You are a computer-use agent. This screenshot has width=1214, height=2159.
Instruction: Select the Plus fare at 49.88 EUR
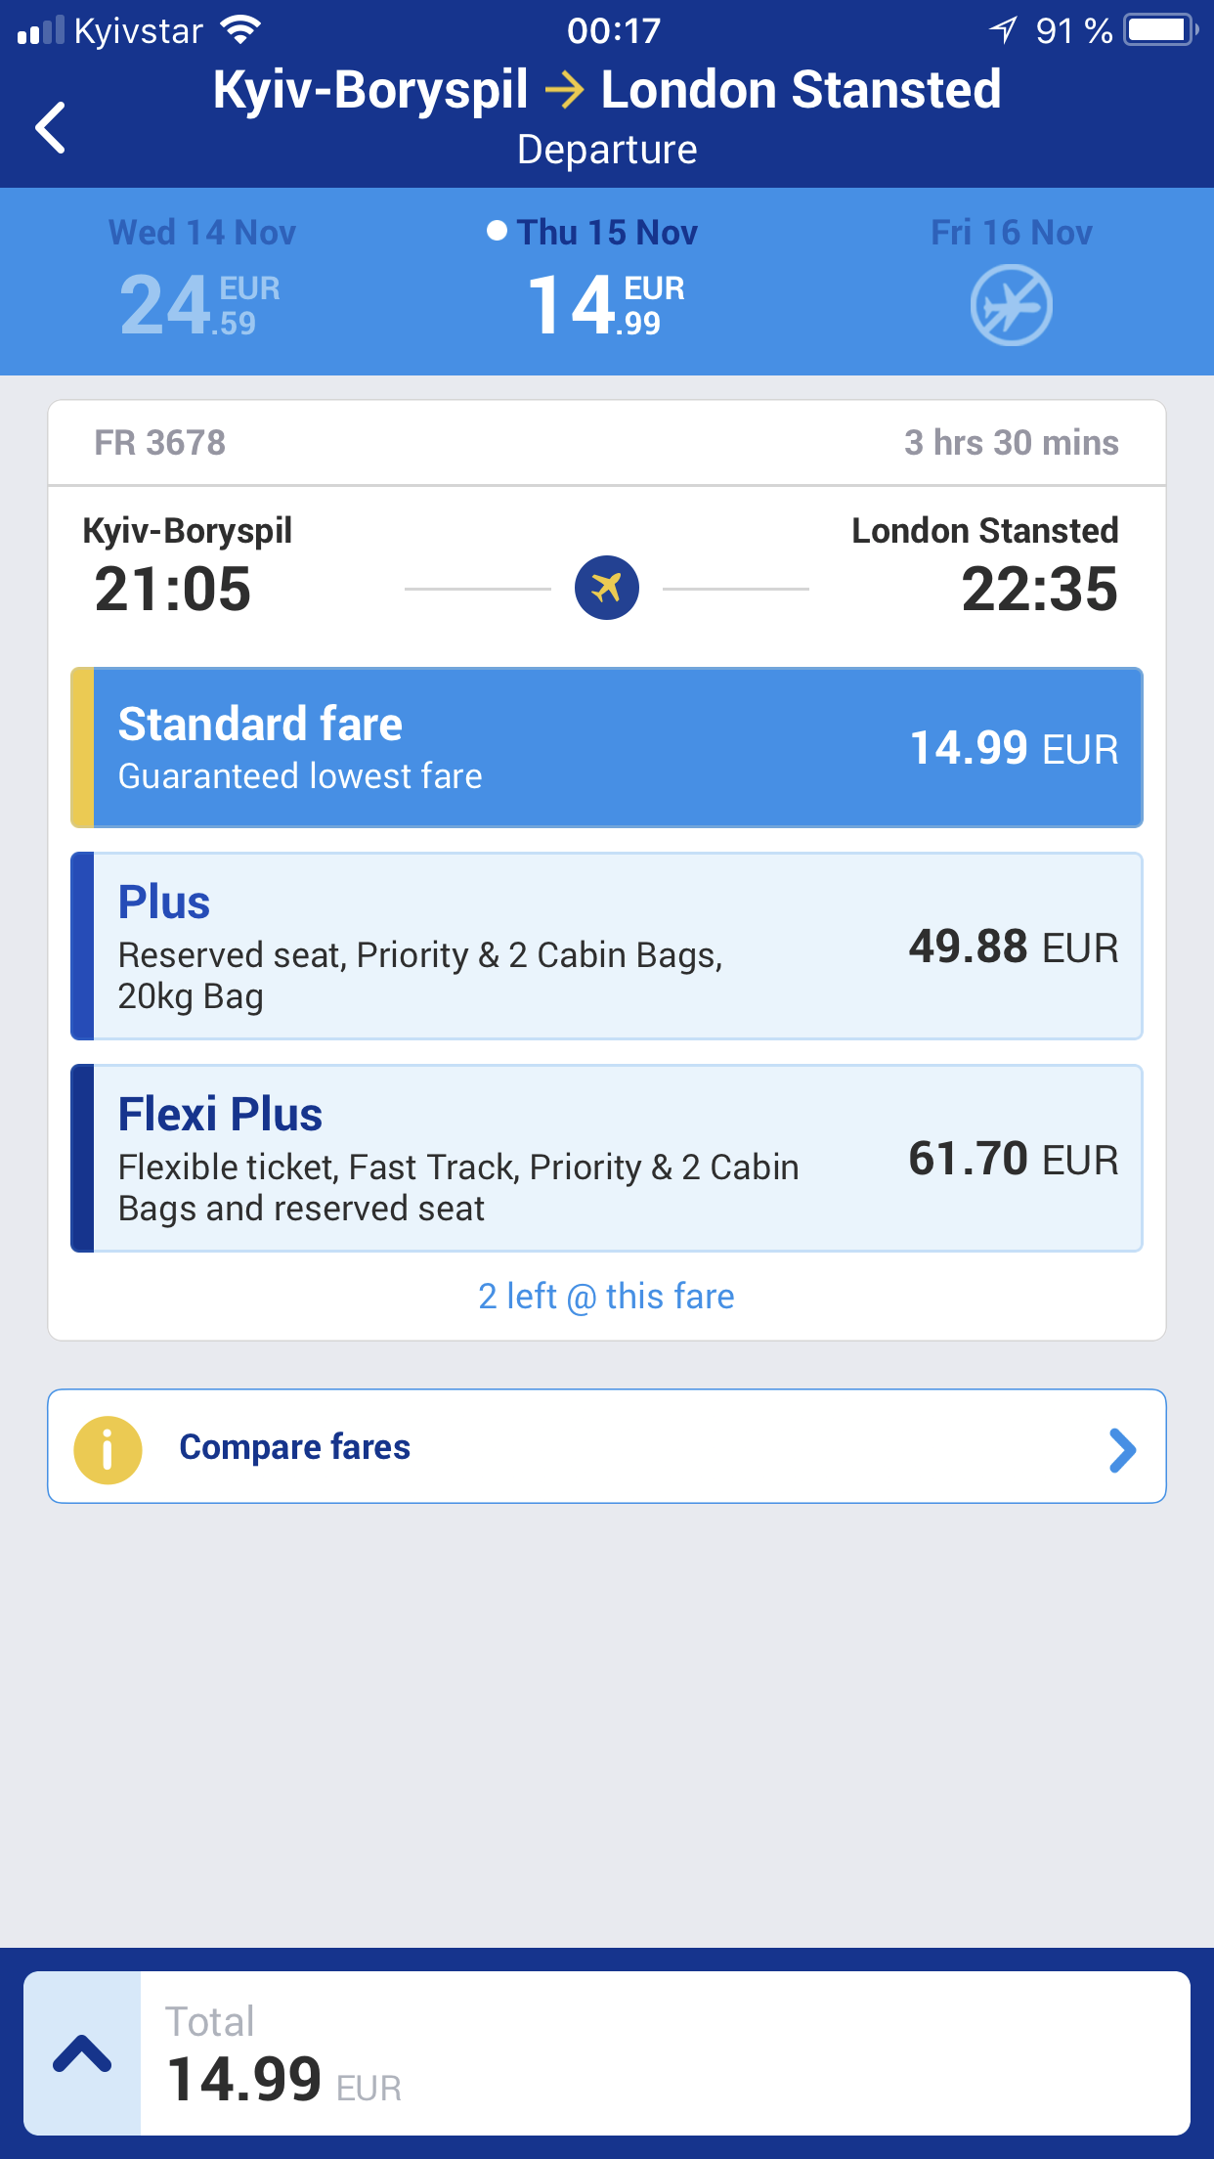tap(607, 947)
